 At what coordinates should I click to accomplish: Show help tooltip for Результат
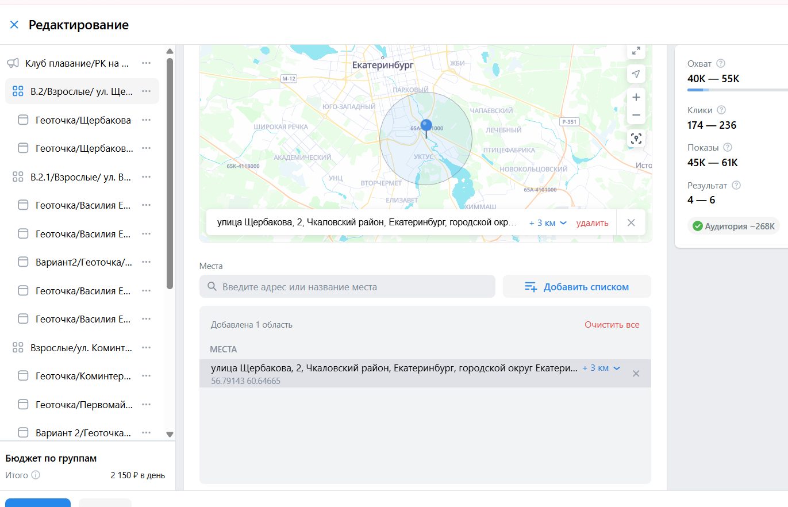(x=736, y=185)
